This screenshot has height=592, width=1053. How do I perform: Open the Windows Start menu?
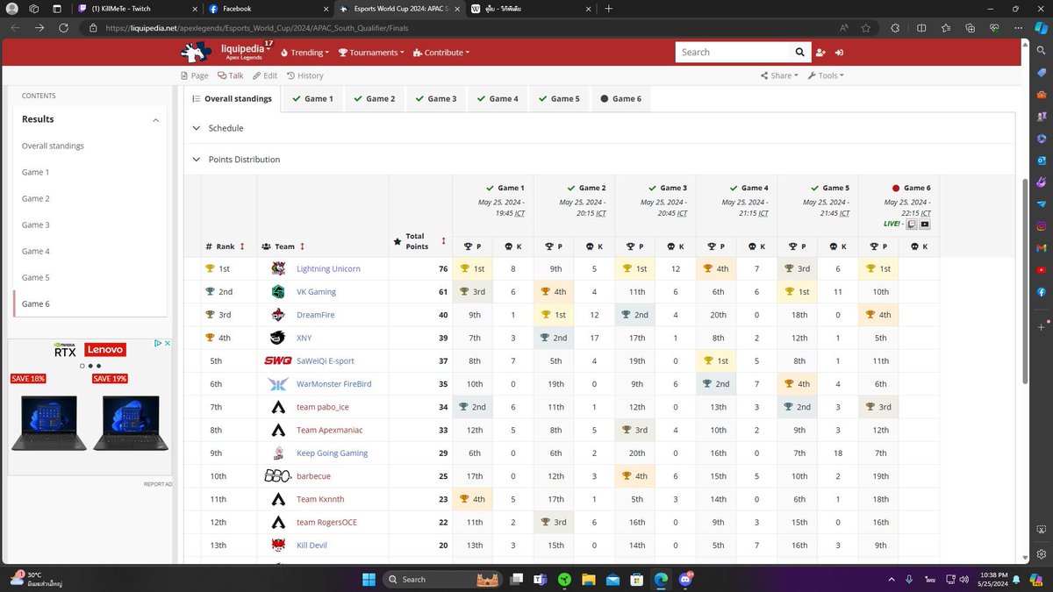pyautogui.click(x=367, y=580)
